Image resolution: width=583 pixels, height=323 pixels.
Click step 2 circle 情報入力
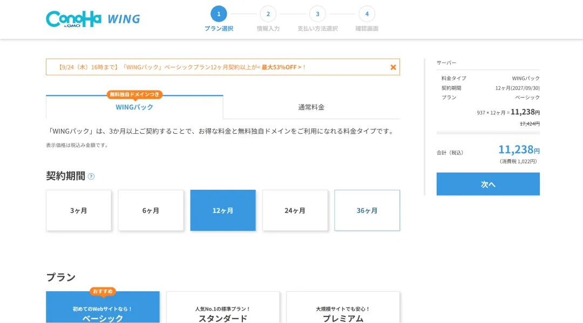pyautogui.click(x=268, y=14)
